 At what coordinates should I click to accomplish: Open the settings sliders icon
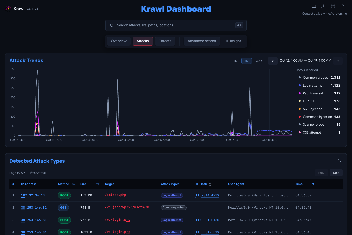click(x=333, y=6)
